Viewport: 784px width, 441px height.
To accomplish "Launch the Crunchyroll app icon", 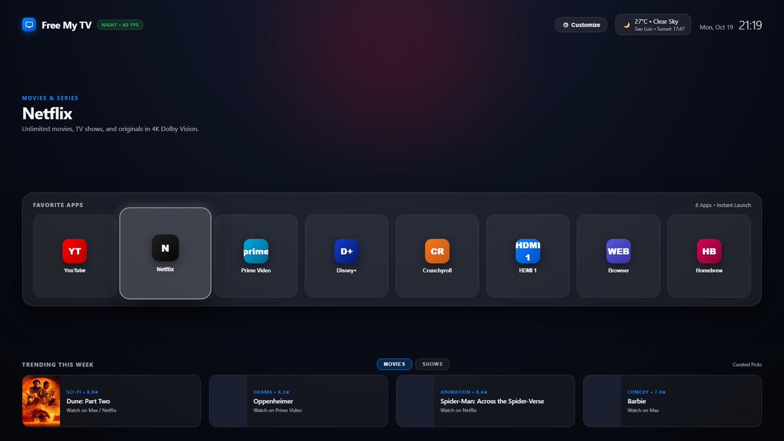I will point(437,251).
